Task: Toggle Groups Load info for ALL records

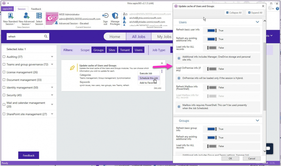Action: tap(212, 146)
